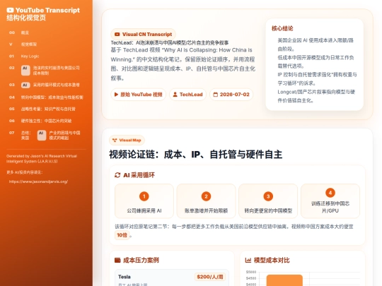Click the step 2 circle above 账单激增并开始限额
Viewport: 382px width, 286px height.
point(206,196)
